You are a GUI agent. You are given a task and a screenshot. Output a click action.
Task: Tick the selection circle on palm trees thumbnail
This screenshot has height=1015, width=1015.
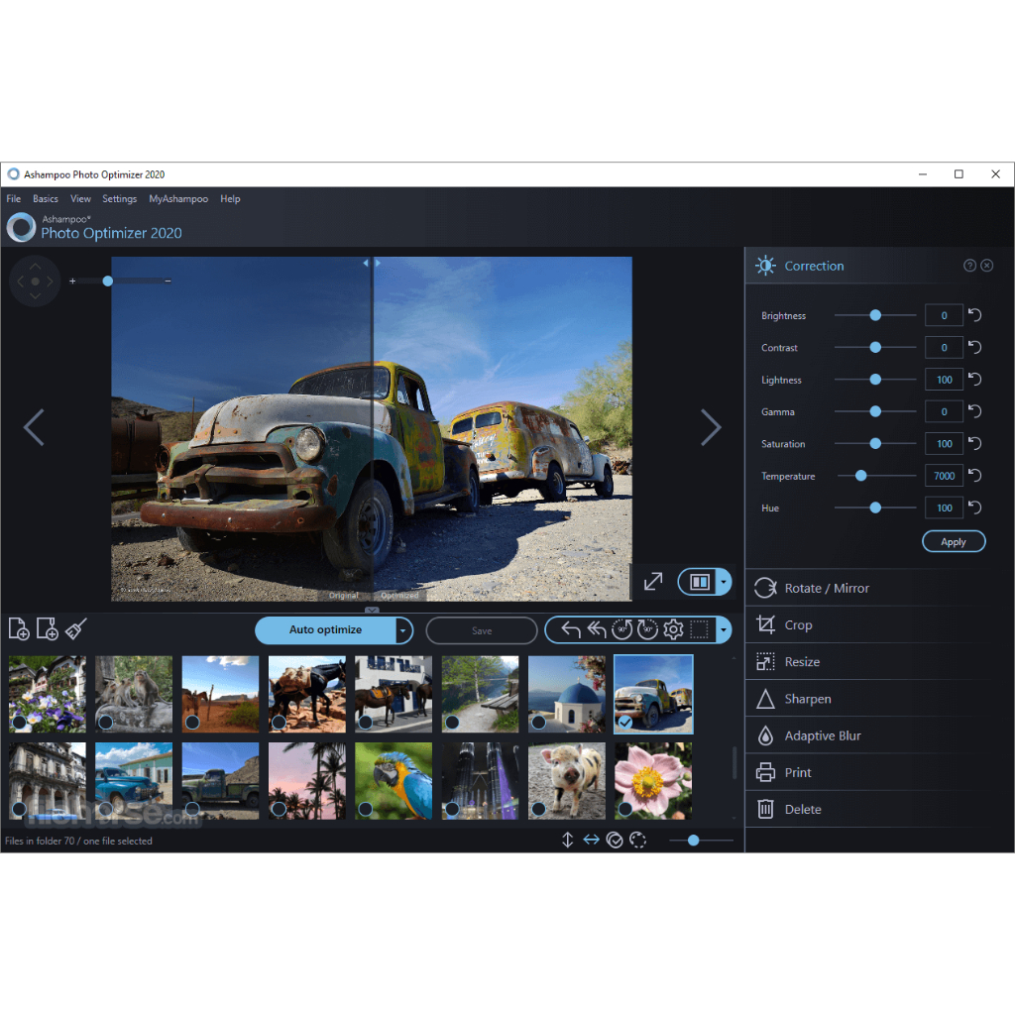[279, 809]
